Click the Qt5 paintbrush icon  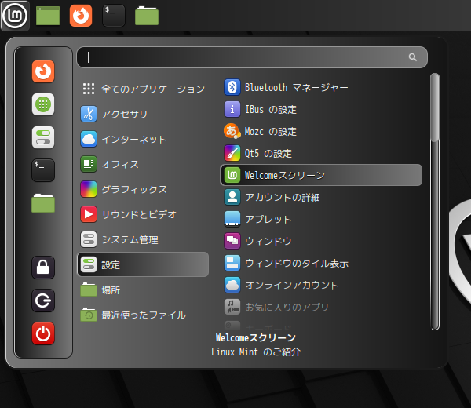232,153
